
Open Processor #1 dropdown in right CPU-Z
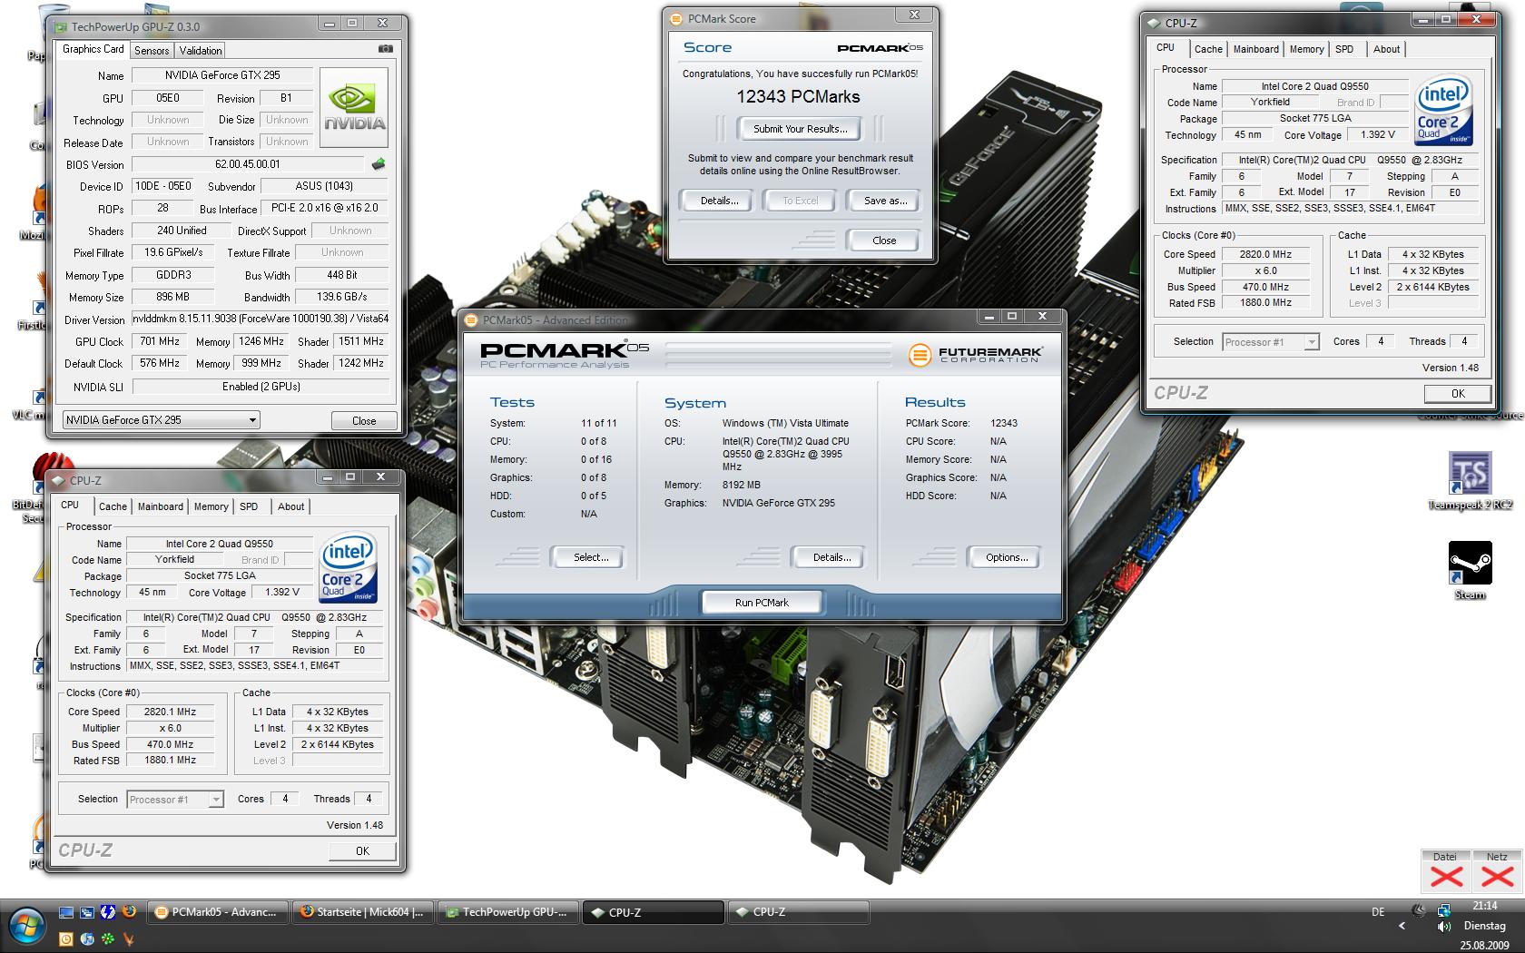tap(1270, 342)
